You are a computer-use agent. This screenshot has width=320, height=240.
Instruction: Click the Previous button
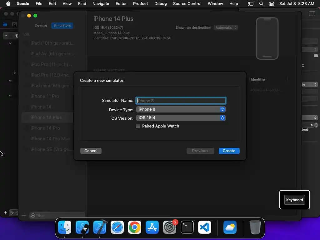tap(200, 151)
